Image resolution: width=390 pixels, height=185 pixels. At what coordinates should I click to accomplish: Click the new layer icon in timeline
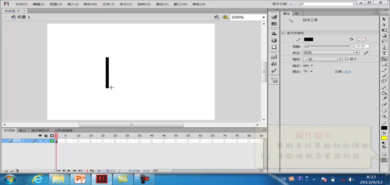tap(6, 171)
